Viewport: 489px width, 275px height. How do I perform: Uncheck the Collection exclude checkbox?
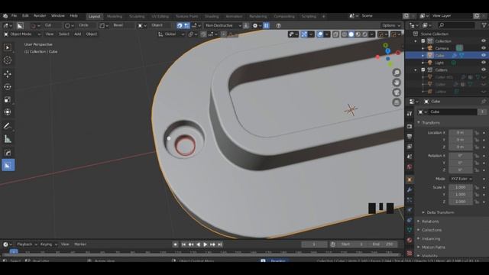pyautogui.click(x=423, y=40)
